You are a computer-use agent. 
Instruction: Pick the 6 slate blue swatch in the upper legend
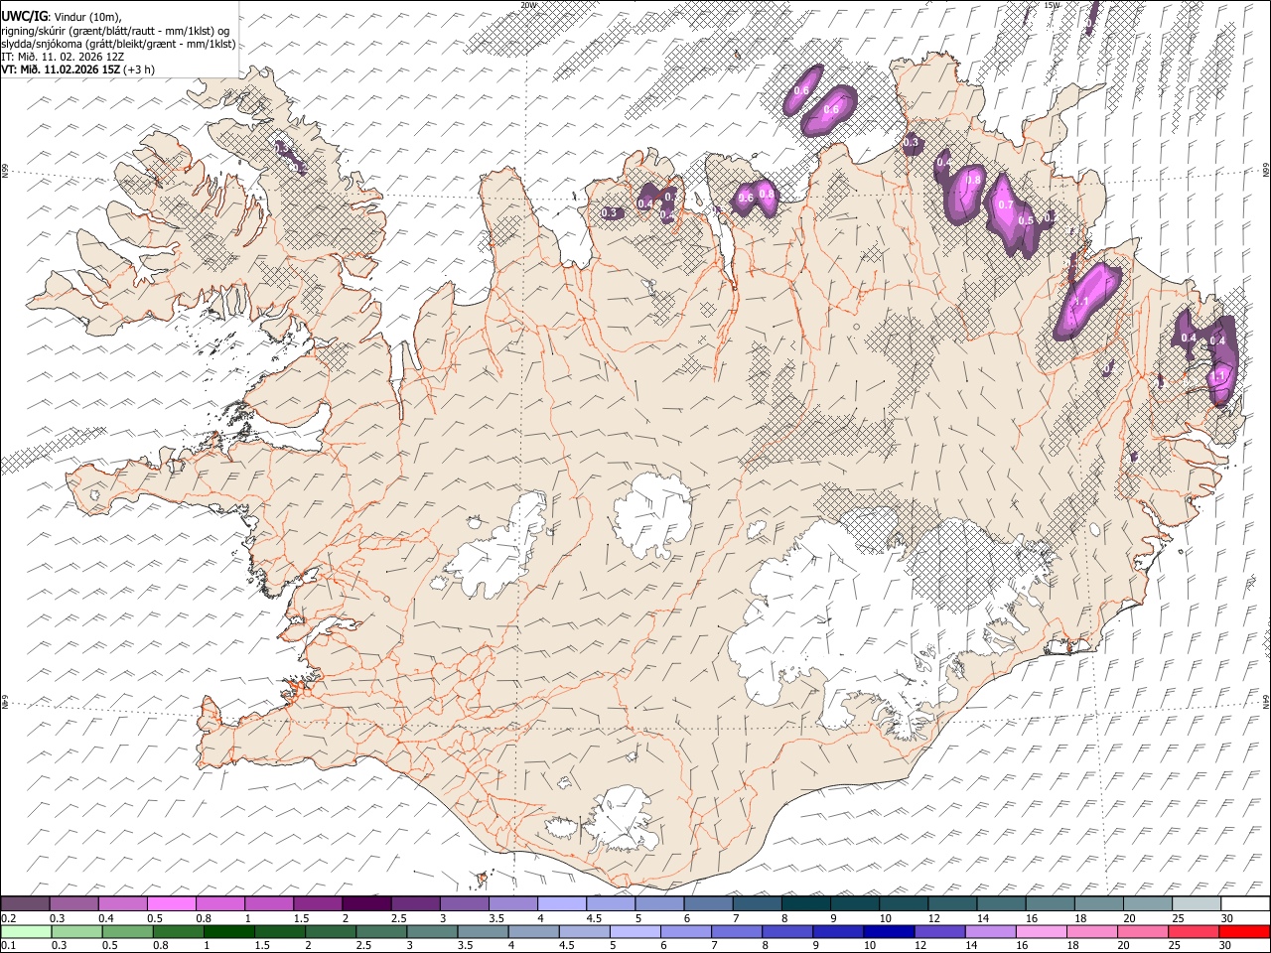point(708,903)
